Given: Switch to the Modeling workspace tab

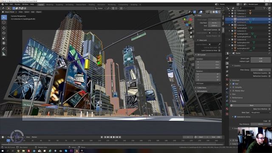Looking at the screenshot, I should pos(50,5).
